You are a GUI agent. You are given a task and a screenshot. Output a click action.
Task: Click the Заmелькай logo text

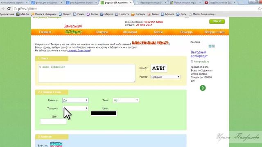click(x=73, y=26)
